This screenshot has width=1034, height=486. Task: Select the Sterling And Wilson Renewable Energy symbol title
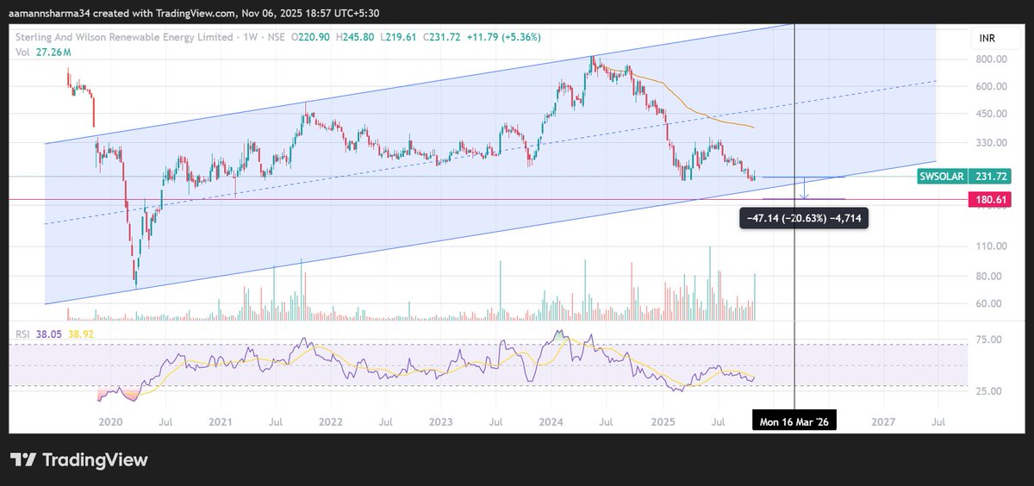pos(124,38)
